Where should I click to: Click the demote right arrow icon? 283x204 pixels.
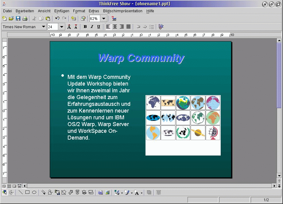click(145, 27)
